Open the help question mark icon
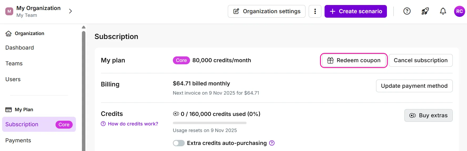This screenshot has width=467, height=151. (407, 11)
